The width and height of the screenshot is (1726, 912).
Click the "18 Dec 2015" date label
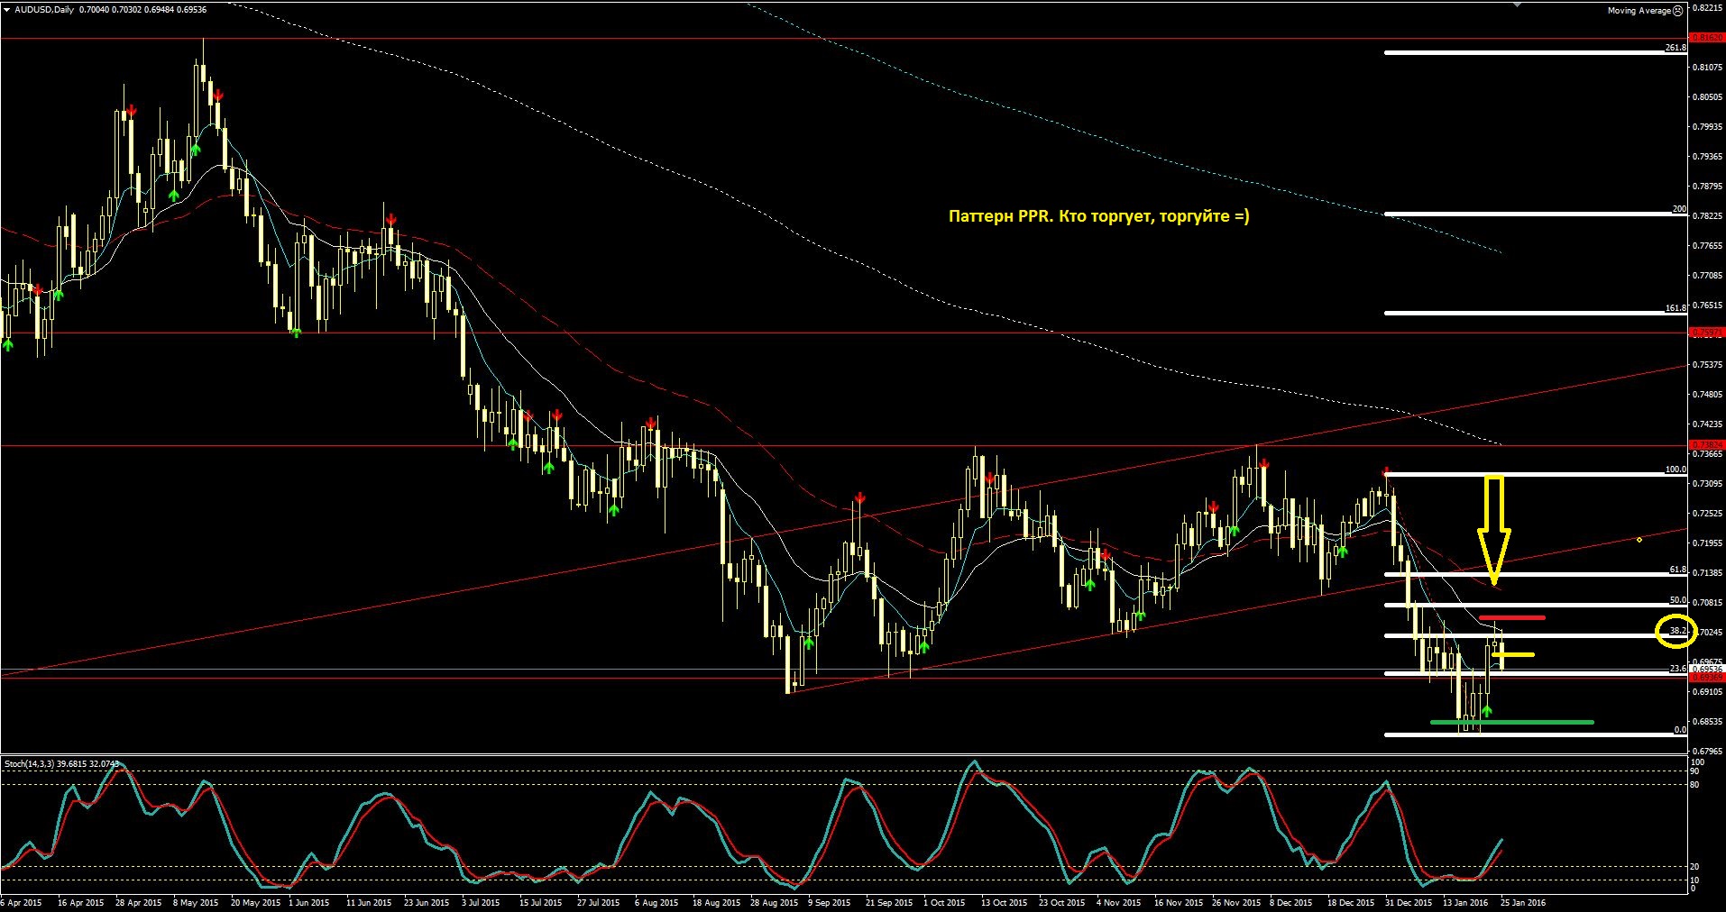[x=1350, y=902]
